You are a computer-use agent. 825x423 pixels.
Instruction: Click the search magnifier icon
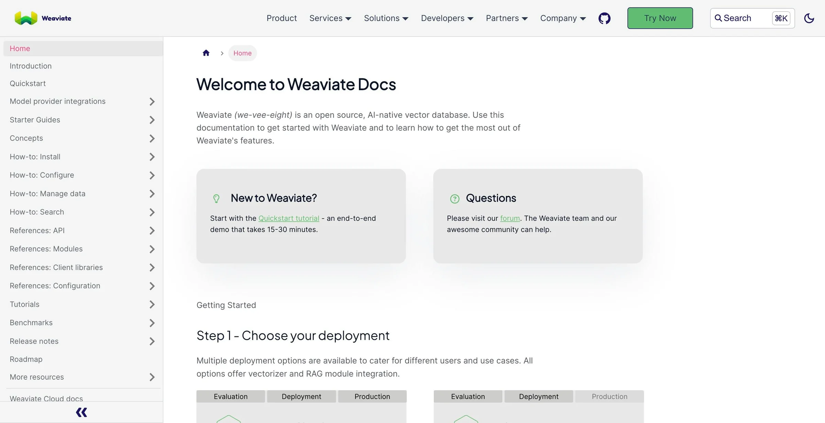(x=718, y=18)
